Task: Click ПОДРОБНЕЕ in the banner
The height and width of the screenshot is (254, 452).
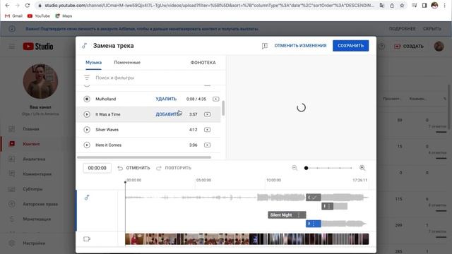Action: (x=402, y=29)
